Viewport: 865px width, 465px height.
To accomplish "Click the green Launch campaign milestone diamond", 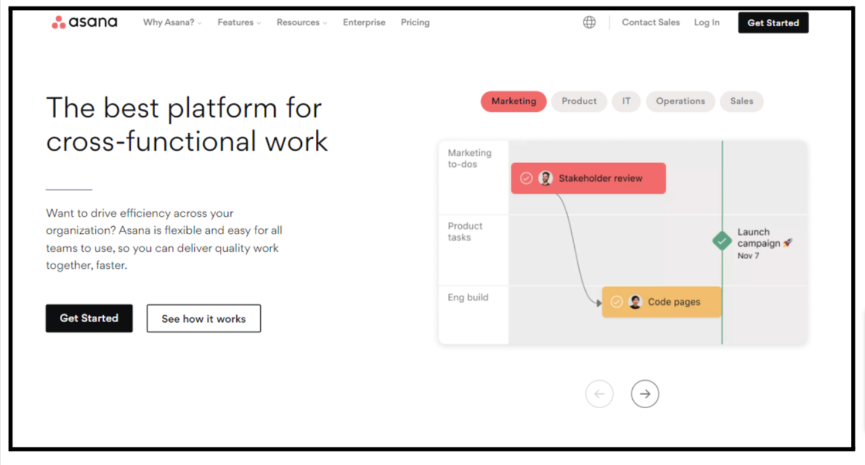I will tap(722, 241).
